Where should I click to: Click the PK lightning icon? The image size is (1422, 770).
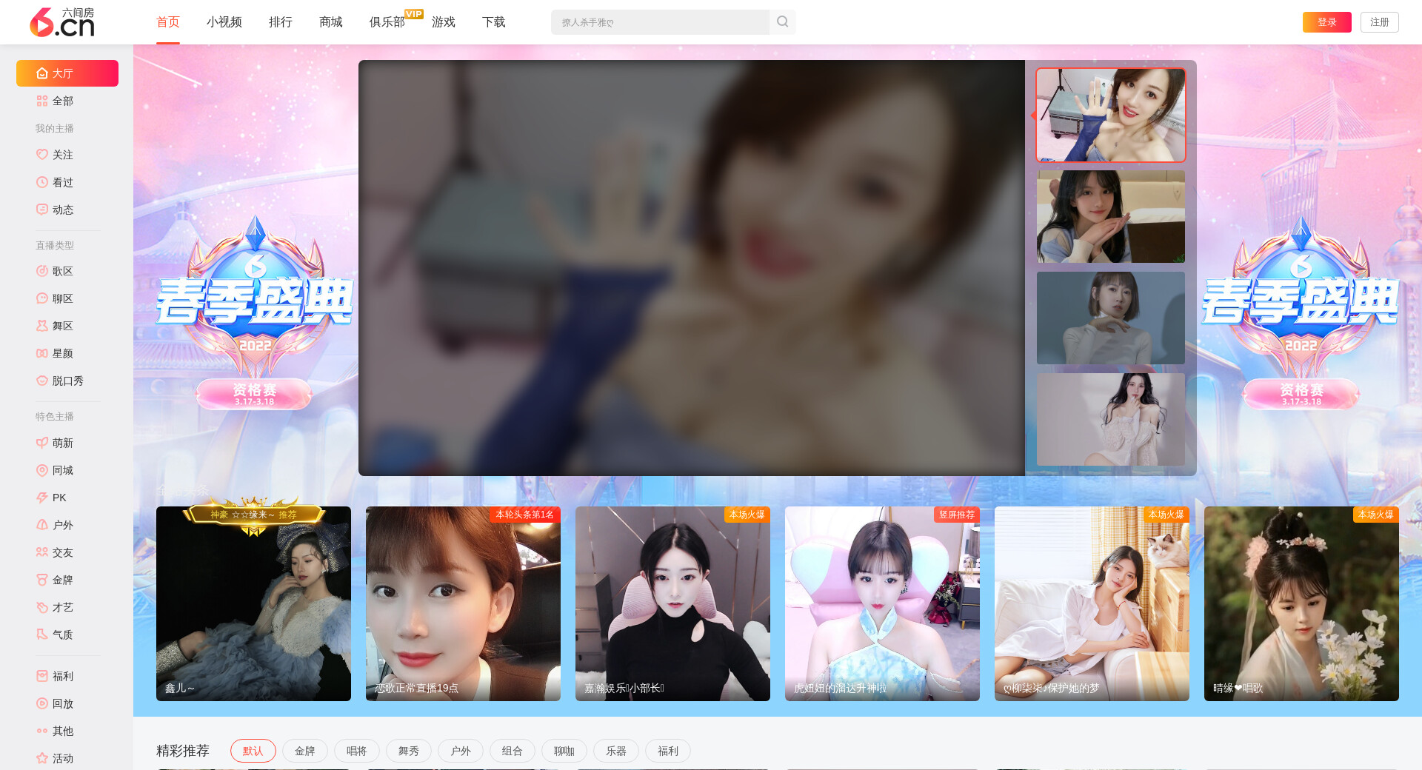tap(42, 498)
